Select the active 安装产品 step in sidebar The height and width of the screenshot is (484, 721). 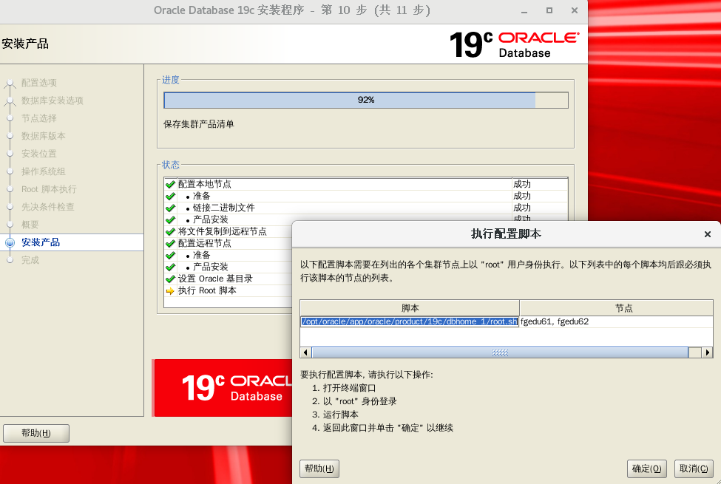(72, 242)
